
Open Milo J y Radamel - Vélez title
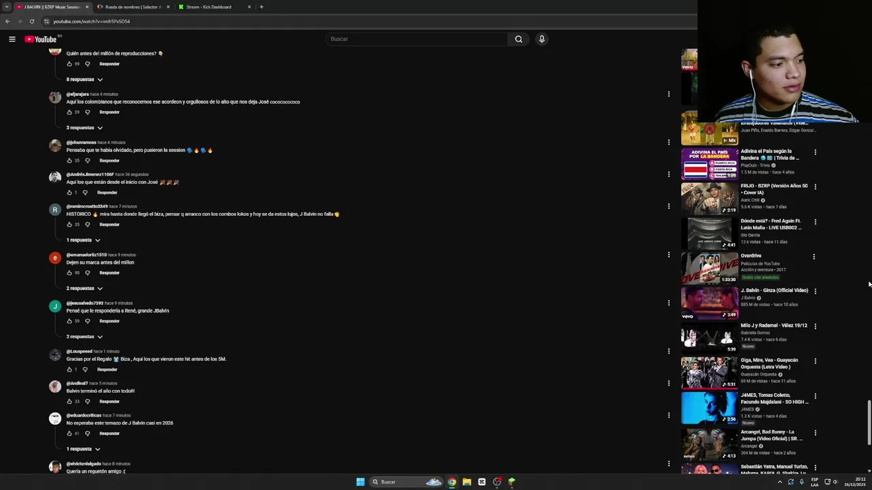(774, 325)
